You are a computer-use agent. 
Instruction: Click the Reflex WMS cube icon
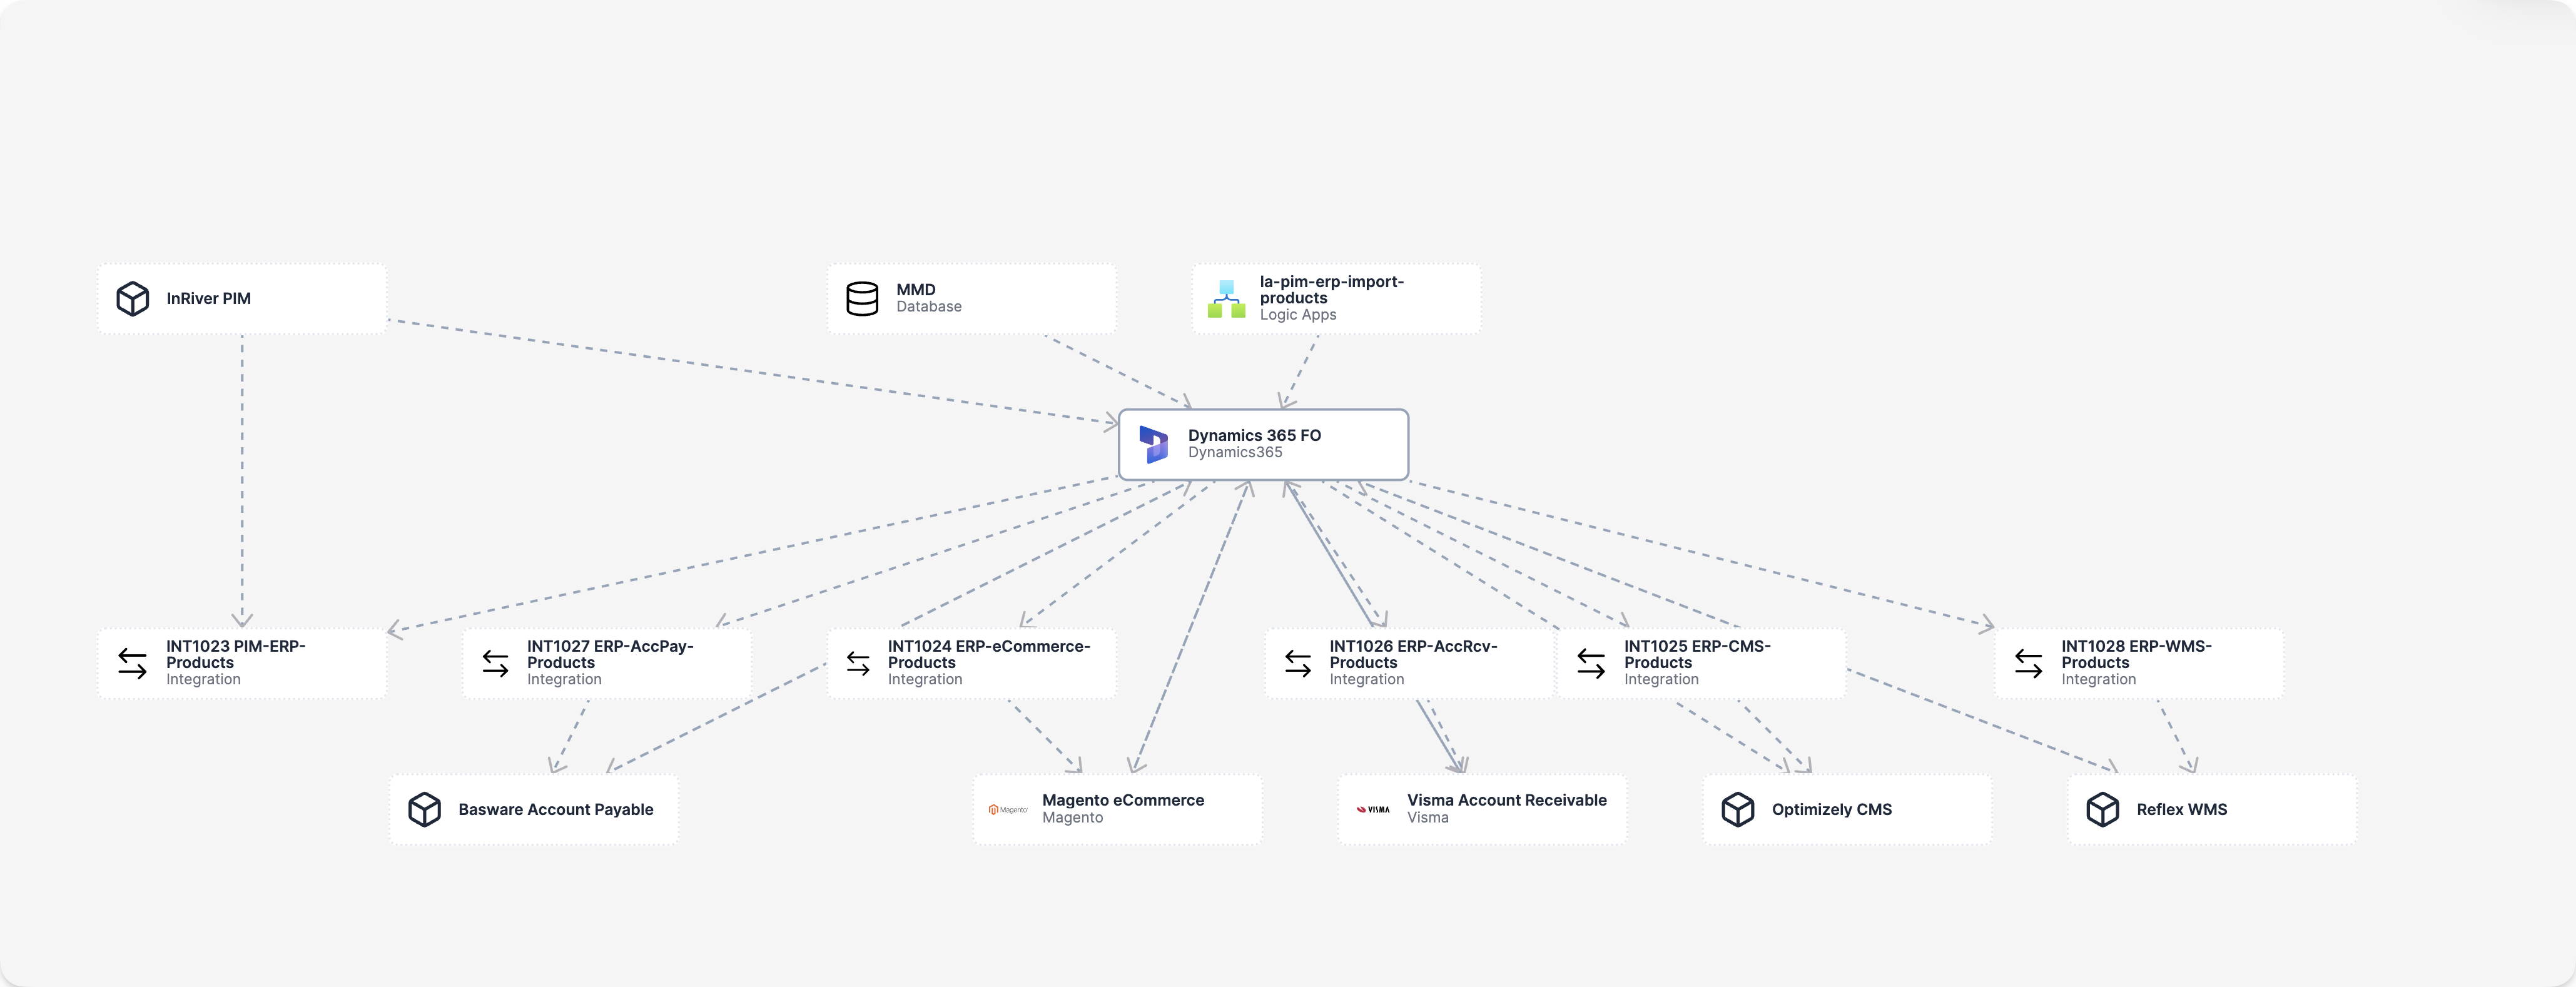click(x=2103, y=810)
